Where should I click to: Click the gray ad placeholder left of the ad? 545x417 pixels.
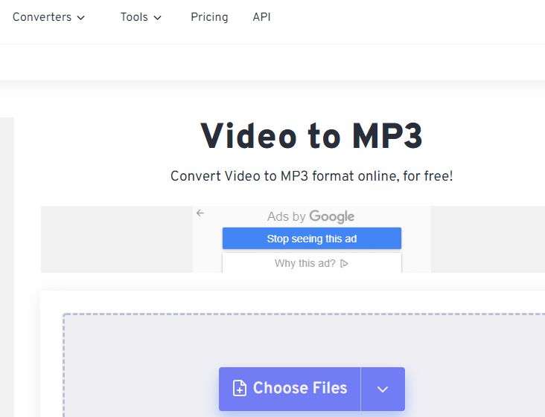pyautogui.click(x=116, y=239)
